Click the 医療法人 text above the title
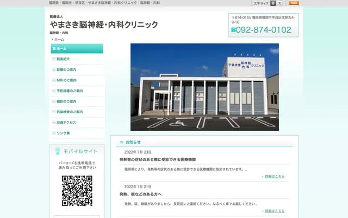348x218 pixels. coord(57,17)
